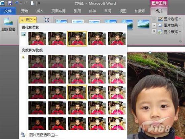Apply second-row middle brightness preset
The height and width of the screenshot is (139, 185).
77,77
